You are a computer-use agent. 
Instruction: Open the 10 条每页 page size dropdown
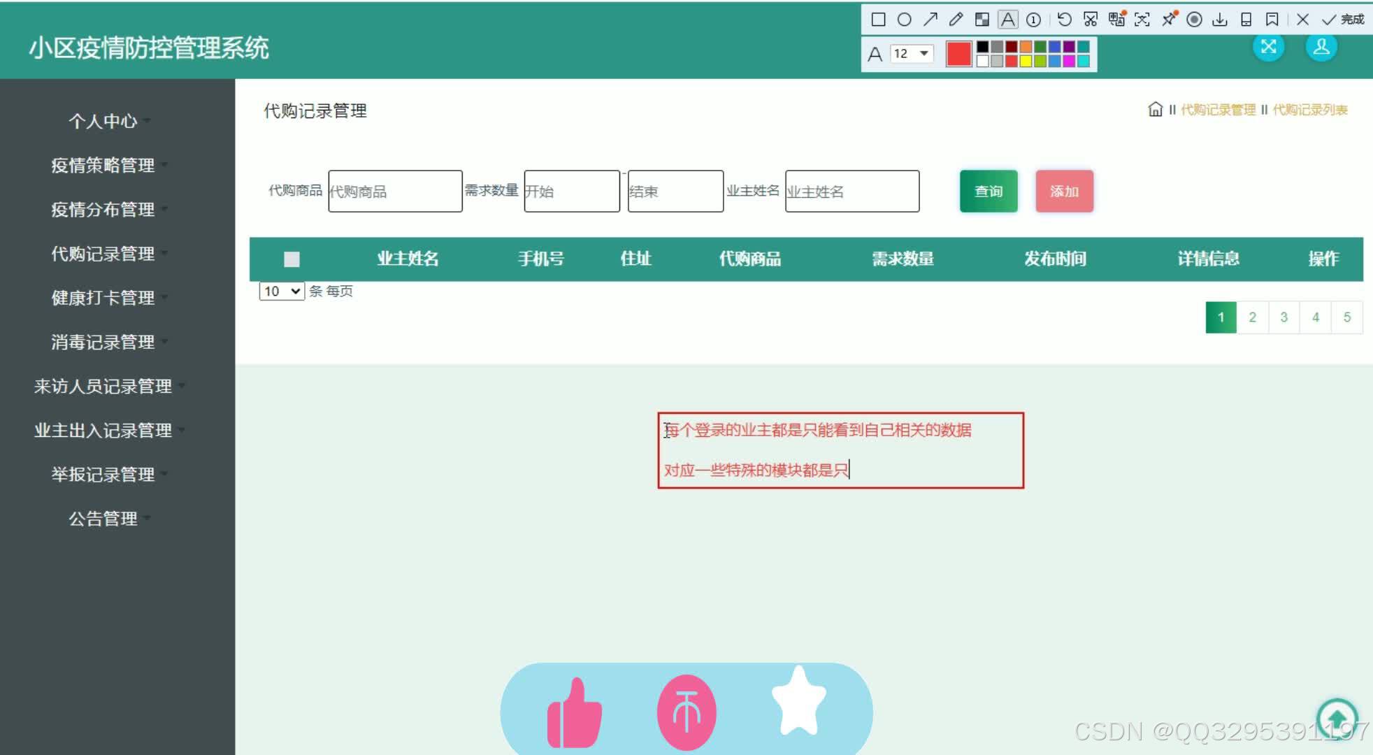point(282,291)
